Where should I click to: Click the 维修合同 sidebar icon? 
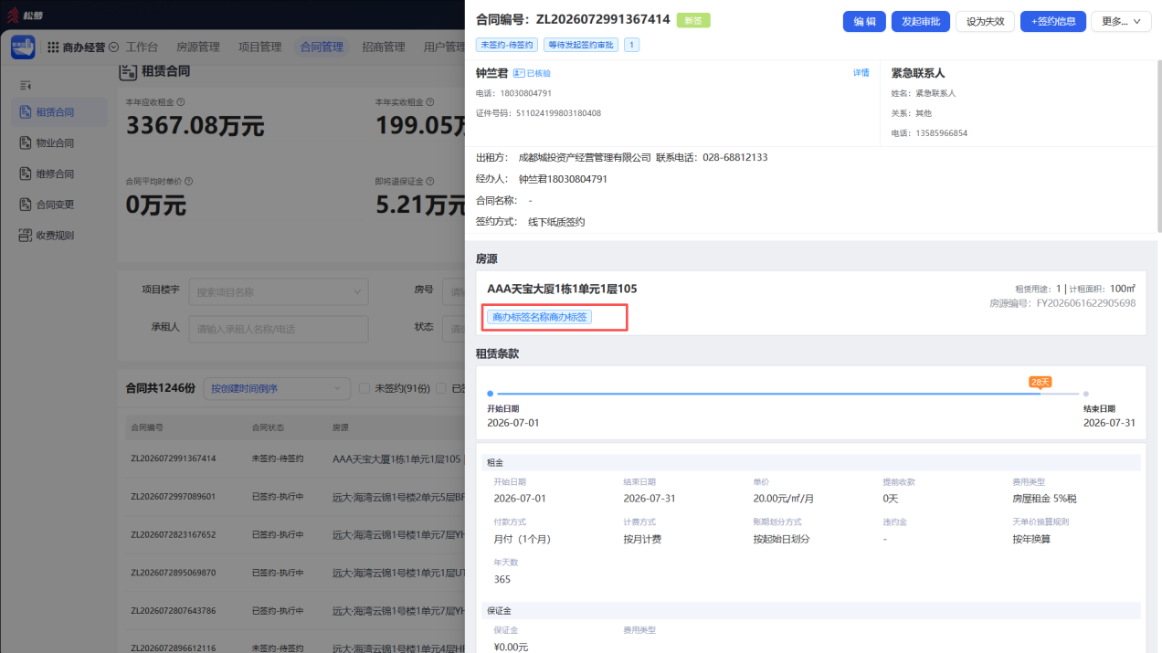pyautogui.click(x=26, y=174)
